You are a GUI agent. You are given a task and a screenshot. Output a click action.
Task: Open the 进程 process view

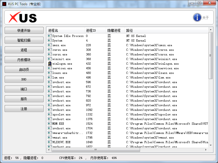[x=24, y=50]
